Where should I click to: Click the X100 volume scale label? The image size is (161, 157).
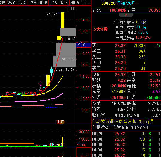click(x=81, y=145)
